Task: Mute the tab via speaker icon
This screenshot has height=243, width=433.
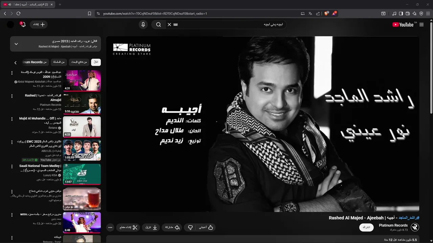Action: click(9, 4)
